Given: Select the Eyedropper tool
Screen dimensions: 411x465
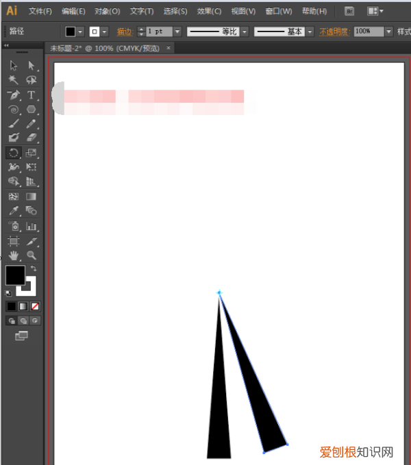Looking at the screenshot, I should coord(13,211).
